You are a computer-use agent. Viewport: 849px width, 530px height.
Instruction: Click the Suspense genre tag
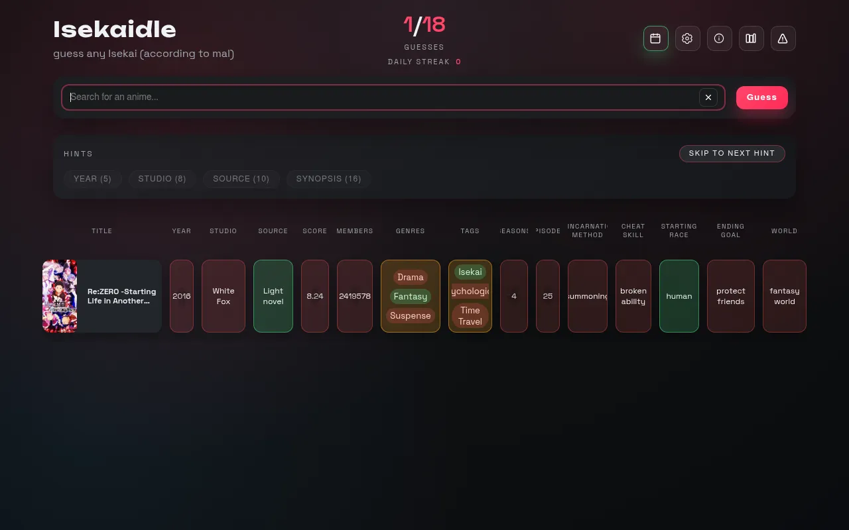411,316
